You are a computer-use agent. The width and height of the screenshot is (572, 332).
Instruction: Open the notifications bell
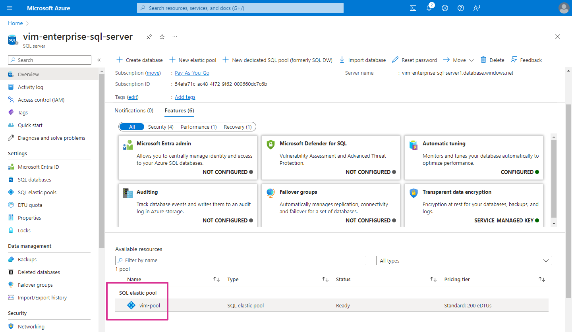pyautogui.click(x=429, y=8)
